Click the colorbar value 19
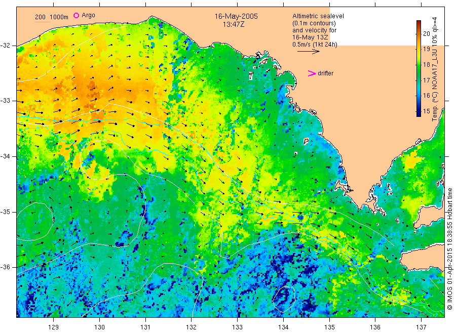 pyautogui.click(x=426, y=49)
